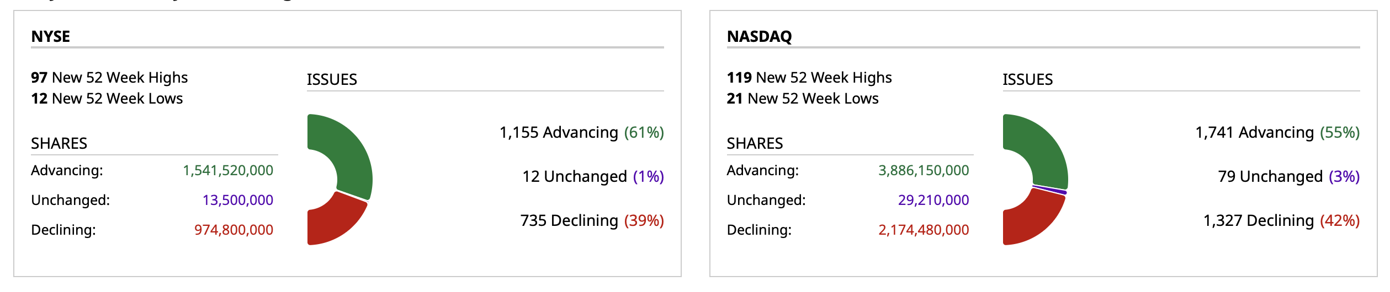
Task: Click NYSE advancing shares value 1,541,520,000
Action: coord(228,170)
